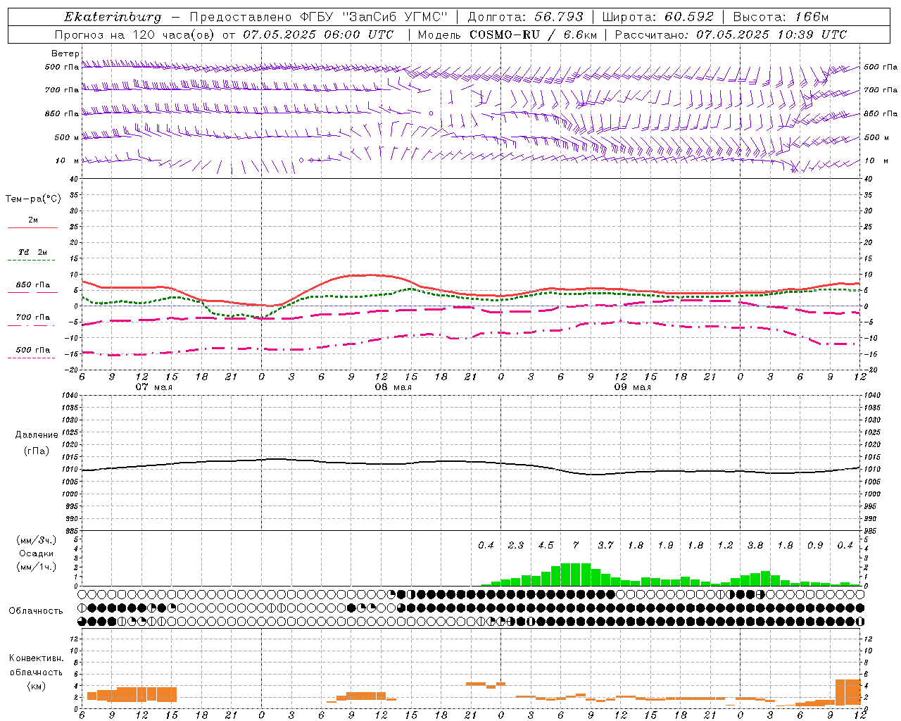Click the '10 м' label left of wind barbs
Image resolution: width=901 pixels, height=721 pixels.
[x=68, y=161]
